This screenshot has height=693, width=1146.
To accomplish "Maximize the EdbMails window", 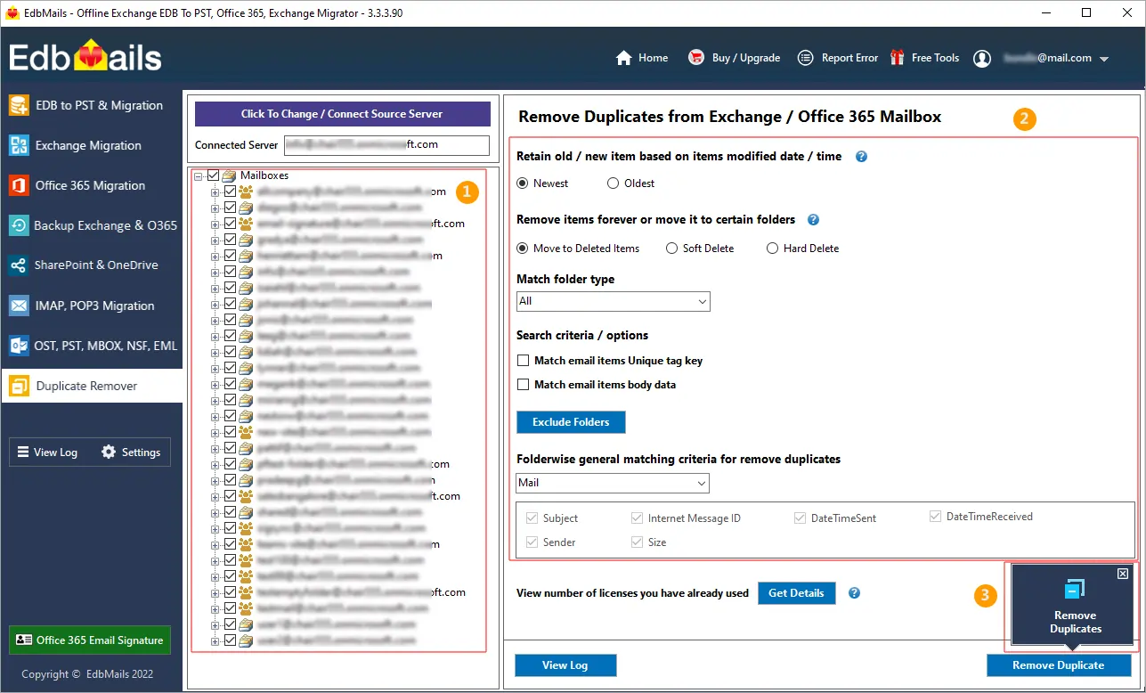I will pyautogui.click(x=1086, y=12).
